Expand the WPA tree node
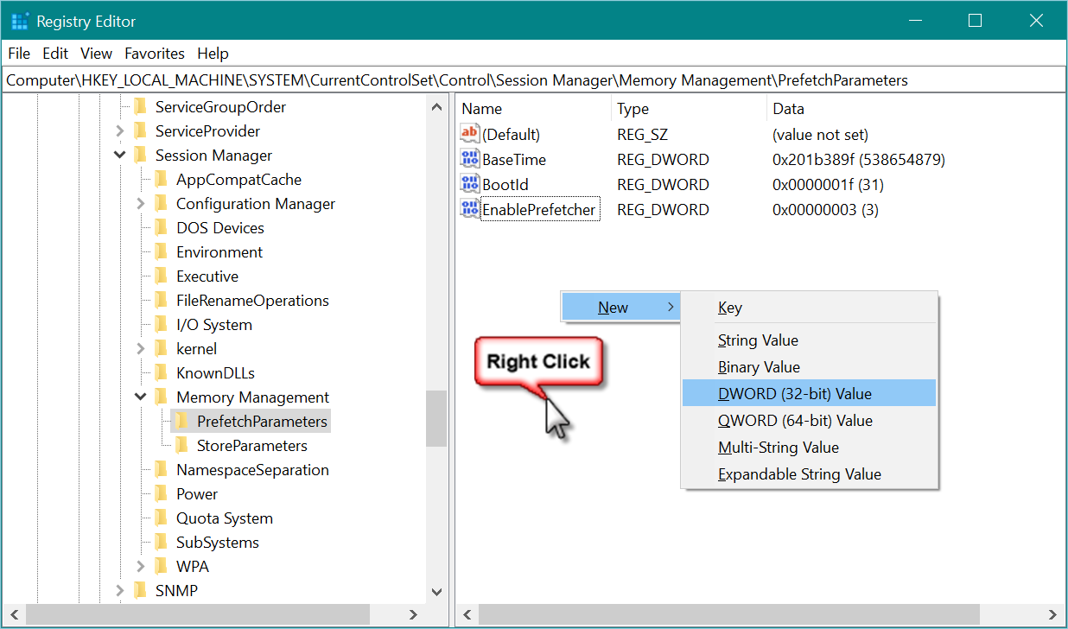The height and width of the screenshot is (629, 1068). point(141,567)
